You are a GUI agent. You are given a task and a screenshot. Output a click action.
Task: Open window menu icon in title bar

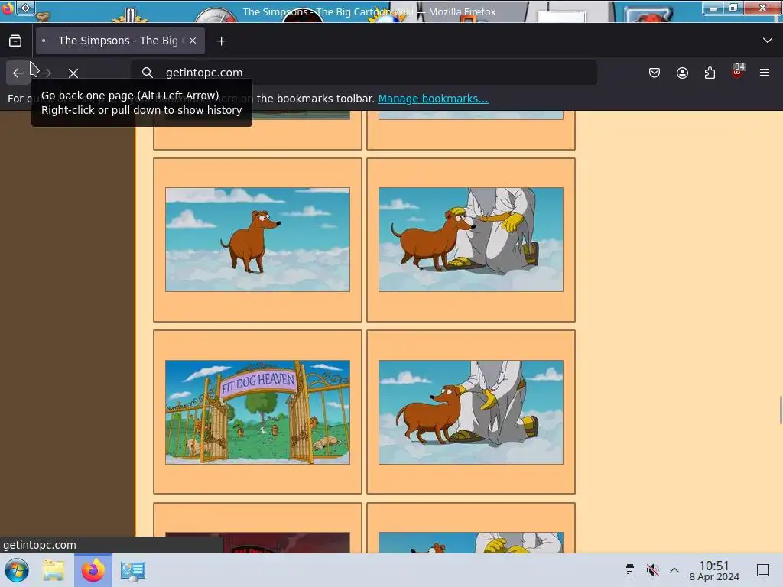[8, 8]
